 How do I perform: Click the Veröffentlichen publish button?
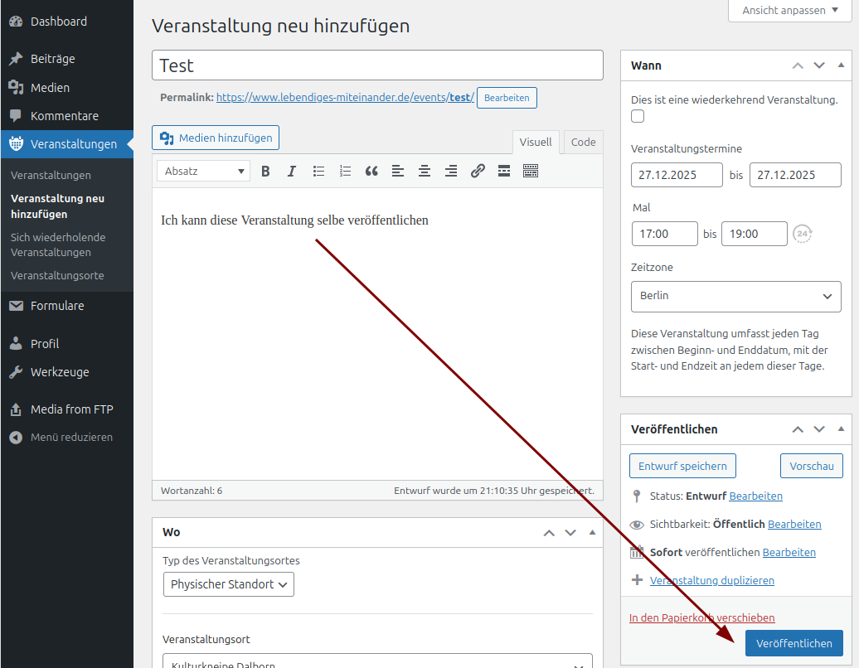[793, 643]
